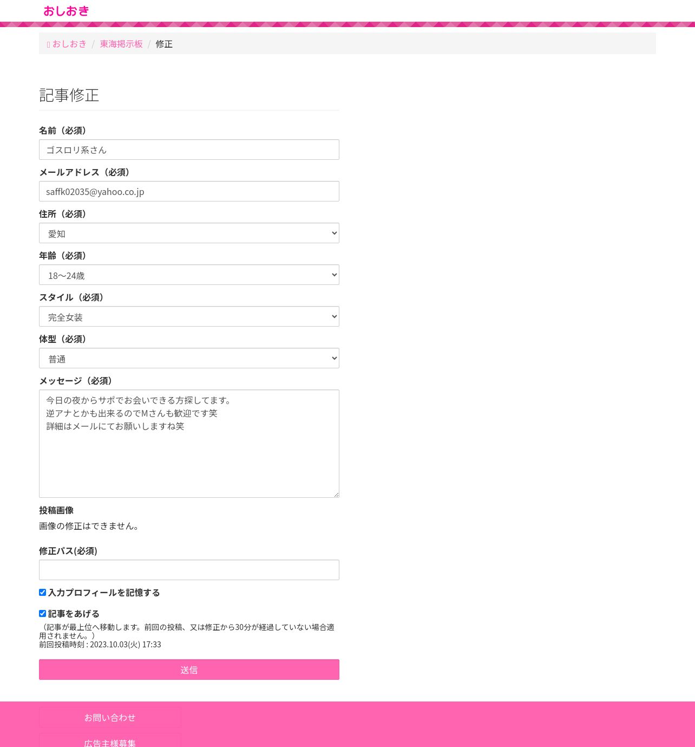The height and width of the screenshot is (747, 695).
Task: Toggle 入力プロフィールを記憶する checkbox
Action: click(x=42, y=593)
